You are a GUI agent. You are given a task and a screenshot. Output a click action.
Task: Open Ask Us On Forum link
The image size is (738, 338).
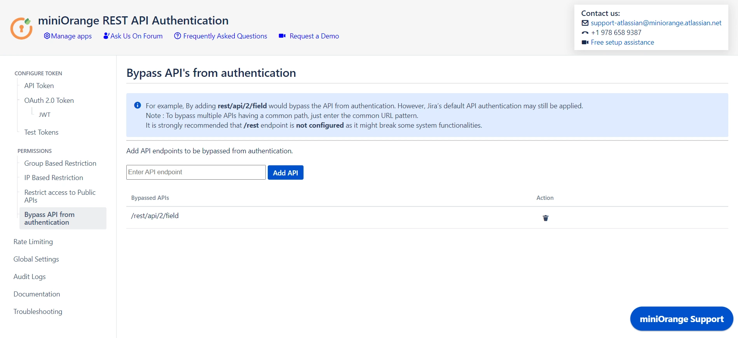(136, 36)
